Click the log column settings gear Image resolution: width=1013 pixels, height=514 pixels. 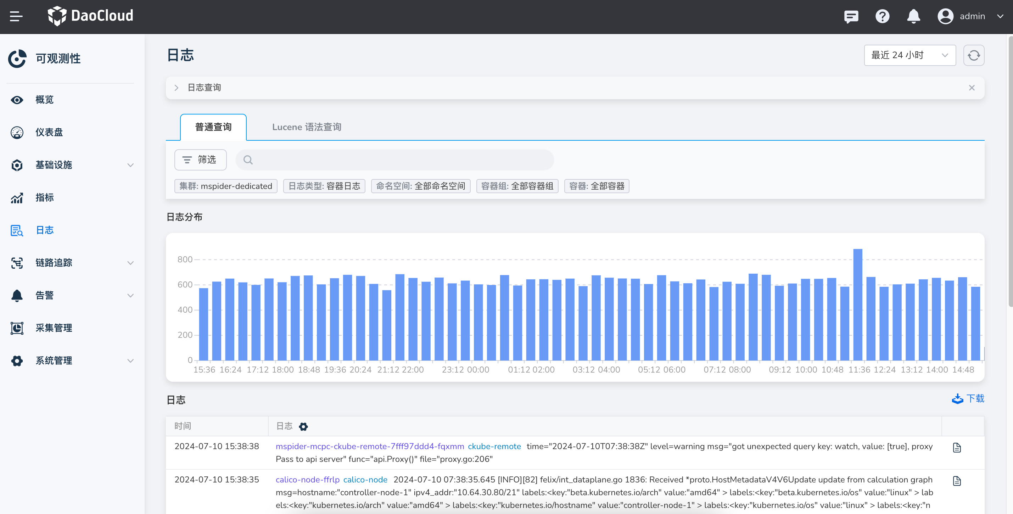tap(303, 426)
